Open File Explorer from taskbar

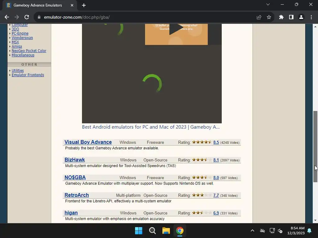pyautogui.click(x=166, y=231)
